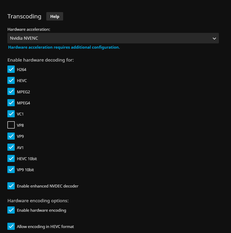
Task: Disable VC1 hardware decoding
Action: [11, 114]
